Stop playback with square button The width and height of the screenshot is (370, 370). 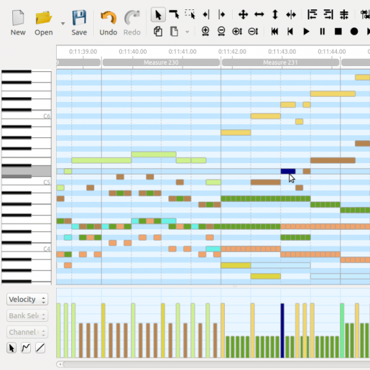pyautogui.click(x=338, y=32)
